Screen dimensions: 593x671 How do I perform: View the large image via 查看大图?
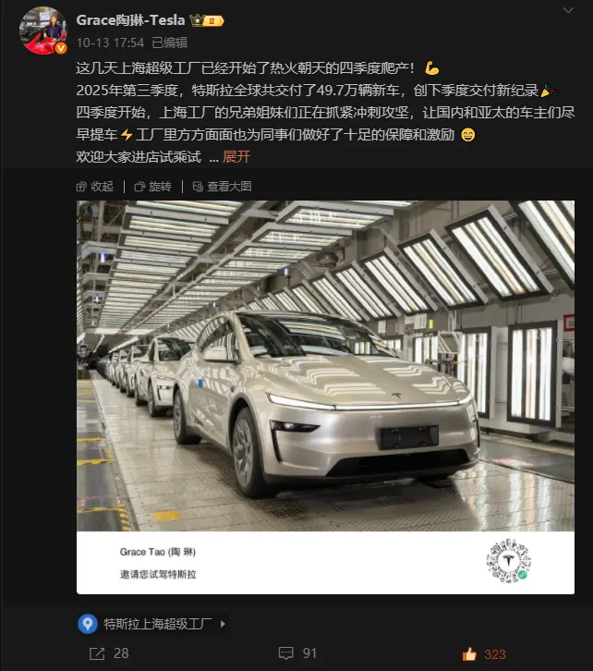point(222,187)
